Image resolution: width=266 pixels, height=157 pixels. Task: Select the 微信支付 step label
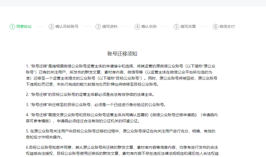pyautogui.click(x=227, y=26)
